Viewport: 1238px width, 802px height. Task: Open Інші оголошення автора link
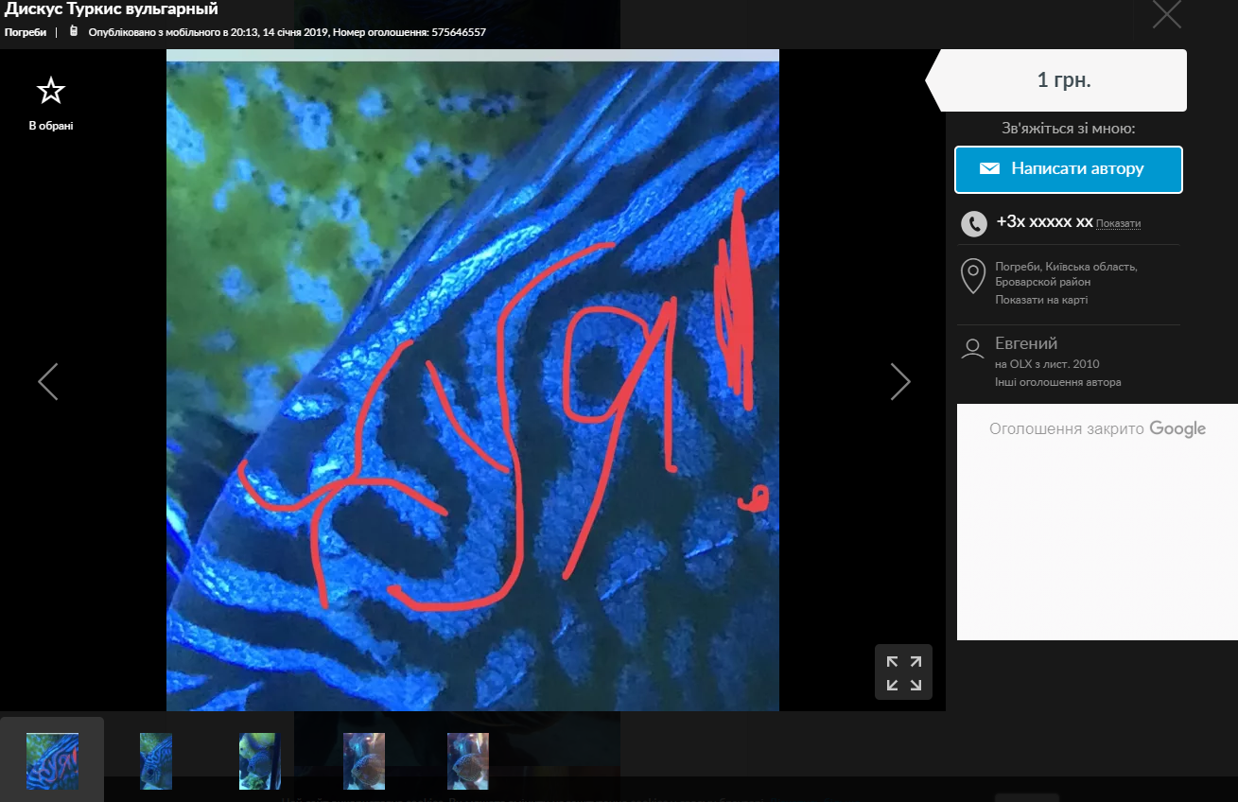(1057, 382)
